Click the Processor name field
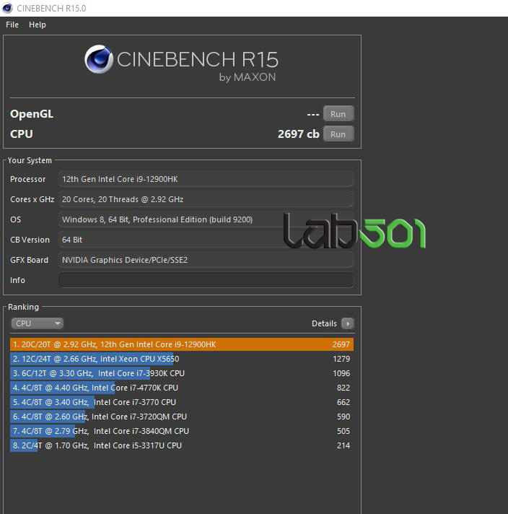This screenshot has width=508, height=514. (x=206, y=179)
